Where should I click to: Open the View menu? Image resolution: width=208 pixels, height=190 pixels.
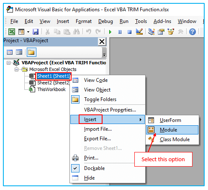[45, 21]
